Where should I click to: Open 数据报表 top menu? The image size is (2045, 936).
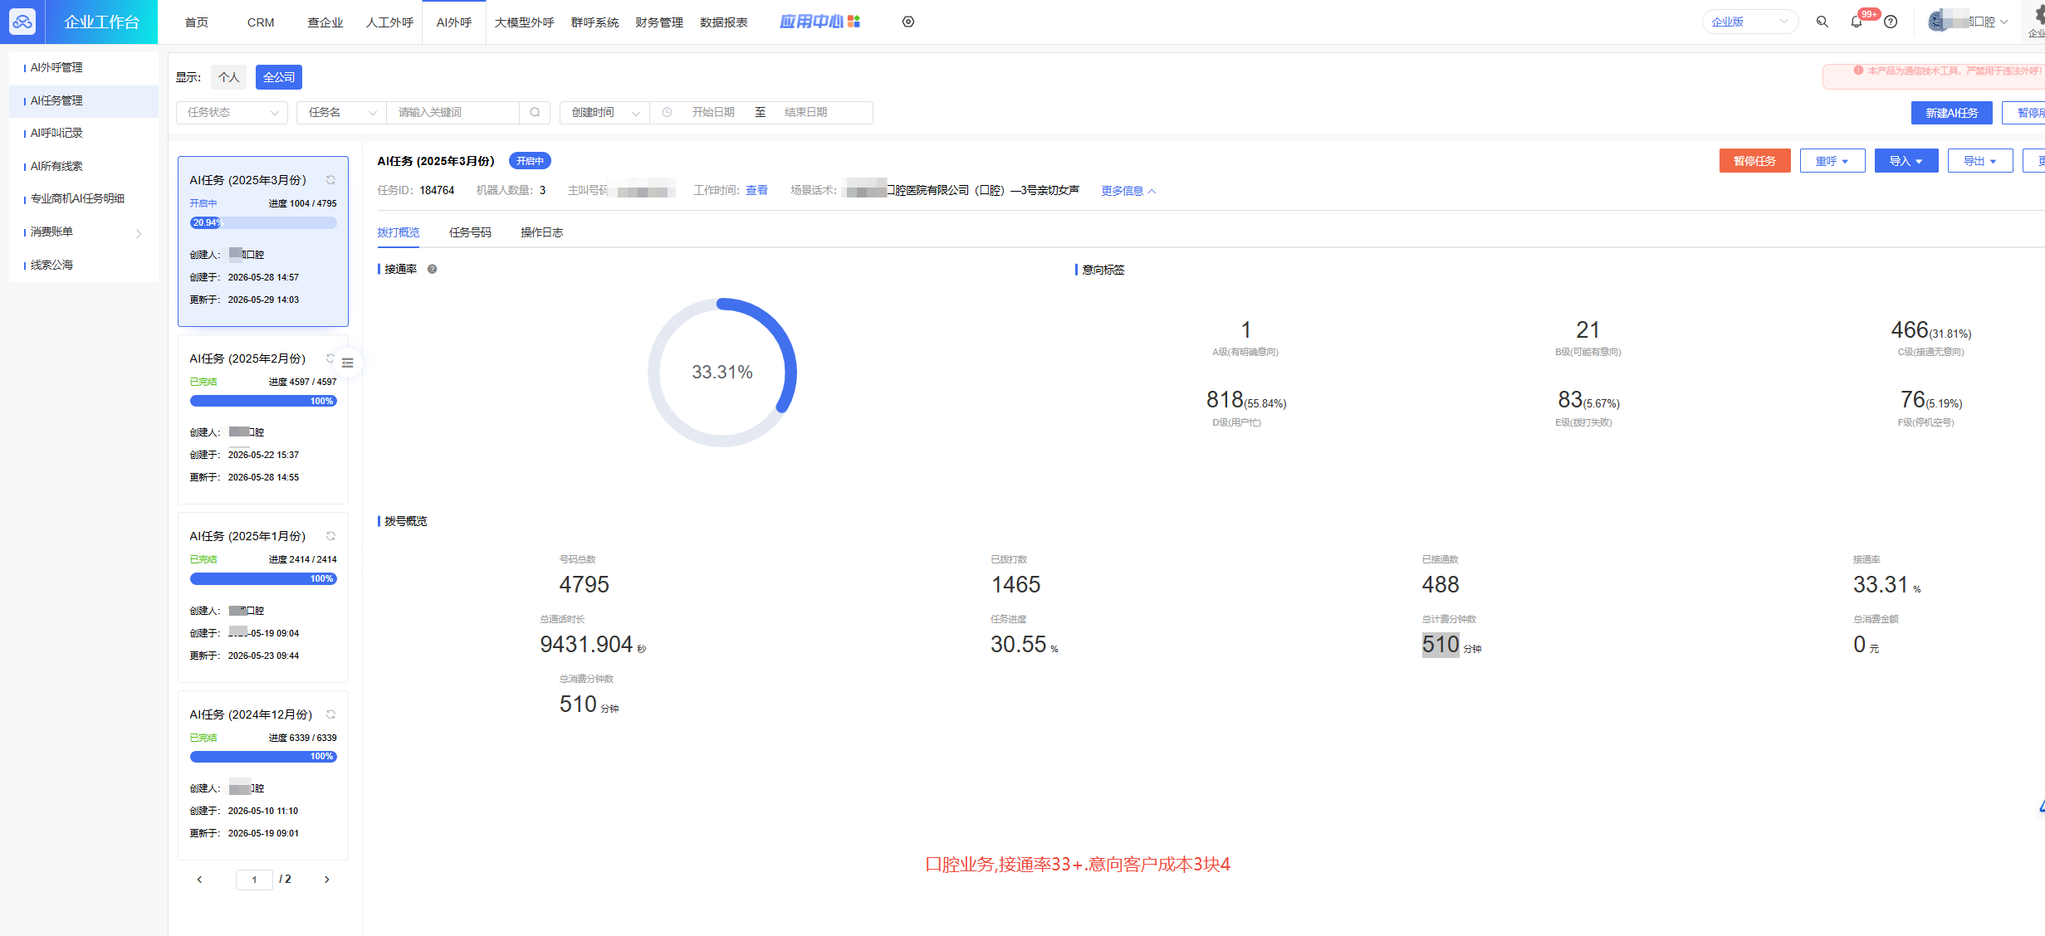coord(724,22)
